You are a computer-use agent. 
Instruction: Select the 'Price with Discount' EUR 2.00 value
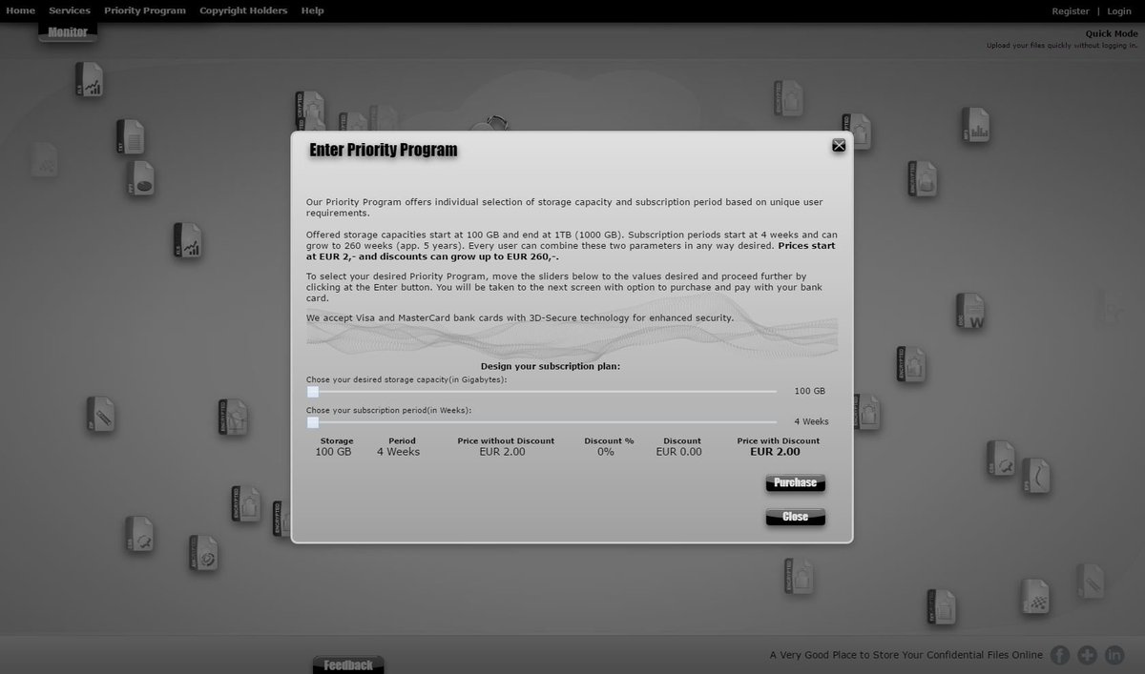pos(775,452)
